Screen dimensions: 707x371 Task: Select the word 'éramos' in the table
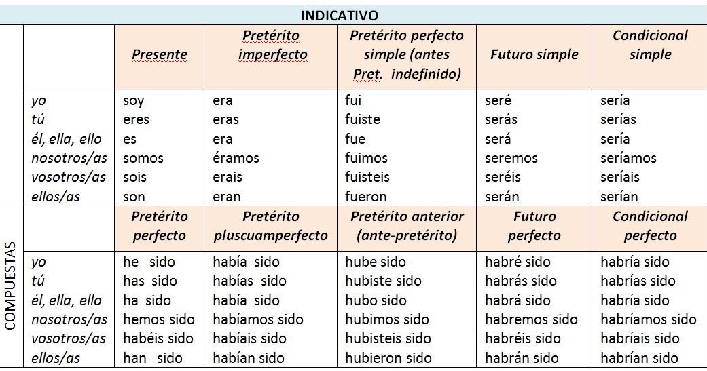tap(236, 158)
